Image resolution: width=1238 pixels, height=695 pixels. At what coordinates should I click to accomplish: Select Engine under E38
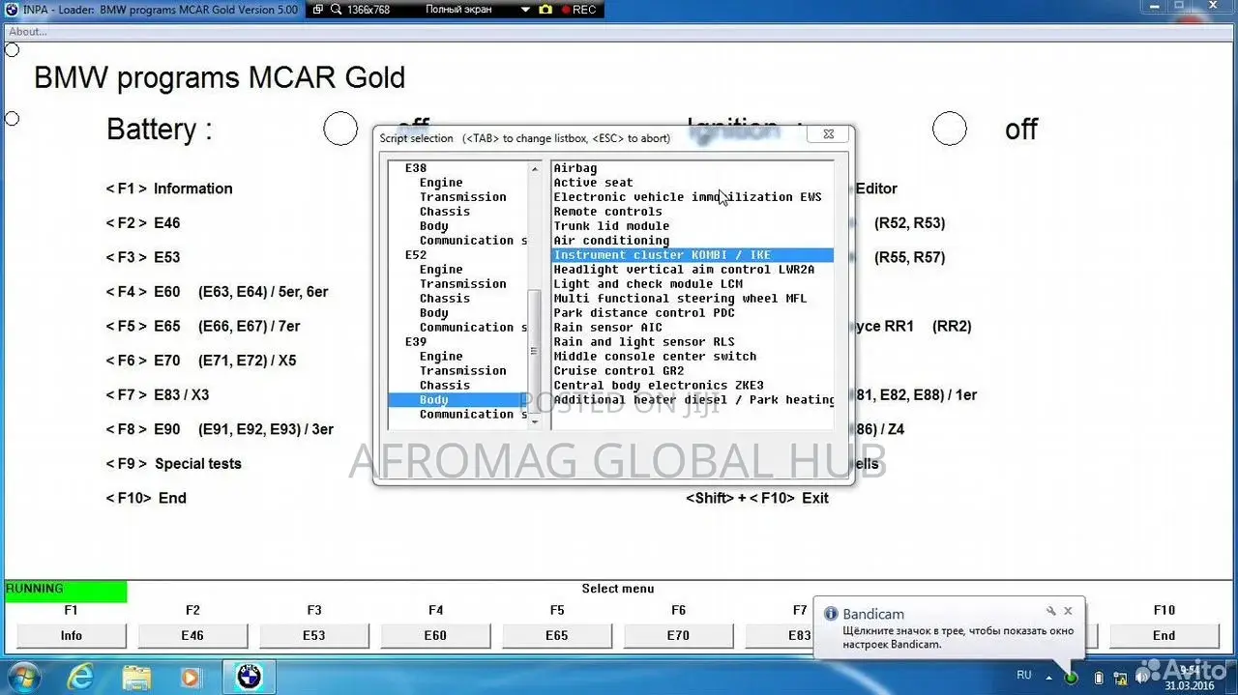(441, 183)
